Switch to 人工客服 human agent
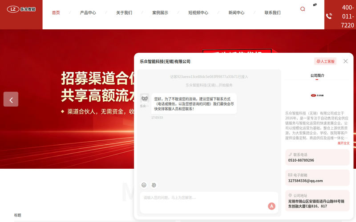The image size is (356, 222). 325,61
